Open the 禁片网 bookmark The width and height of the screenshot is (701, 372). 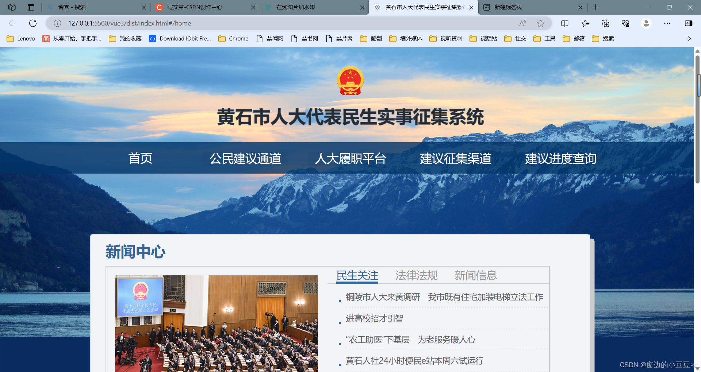pos(340,39)
